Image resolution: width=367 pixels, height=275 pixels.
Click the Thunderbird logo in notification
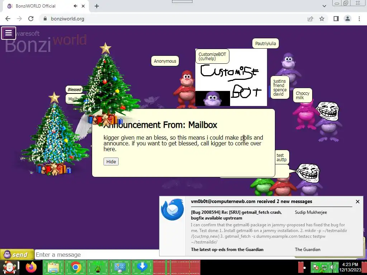click(x=172, y=209)
